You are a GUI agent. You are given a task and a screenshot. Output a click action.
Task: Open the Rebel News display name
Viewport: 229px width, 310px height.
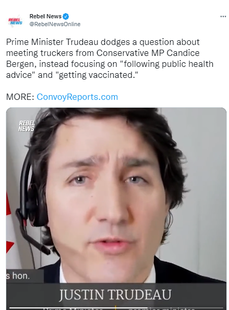coord(45,16)
